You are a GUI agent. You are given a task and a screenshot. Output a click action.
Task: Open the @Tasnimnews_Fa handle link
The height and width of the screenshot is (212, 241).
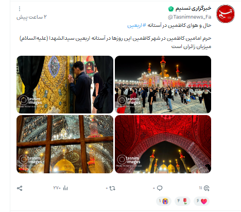pyautogui.click(x=190, y=17)
